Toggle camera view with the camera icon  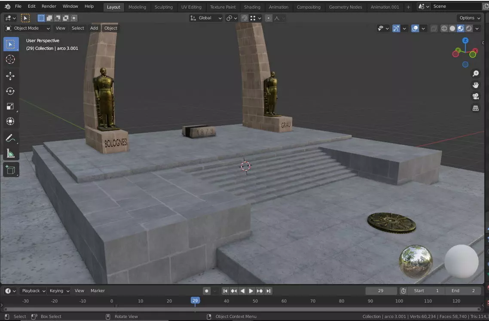(x=476, y=96)
